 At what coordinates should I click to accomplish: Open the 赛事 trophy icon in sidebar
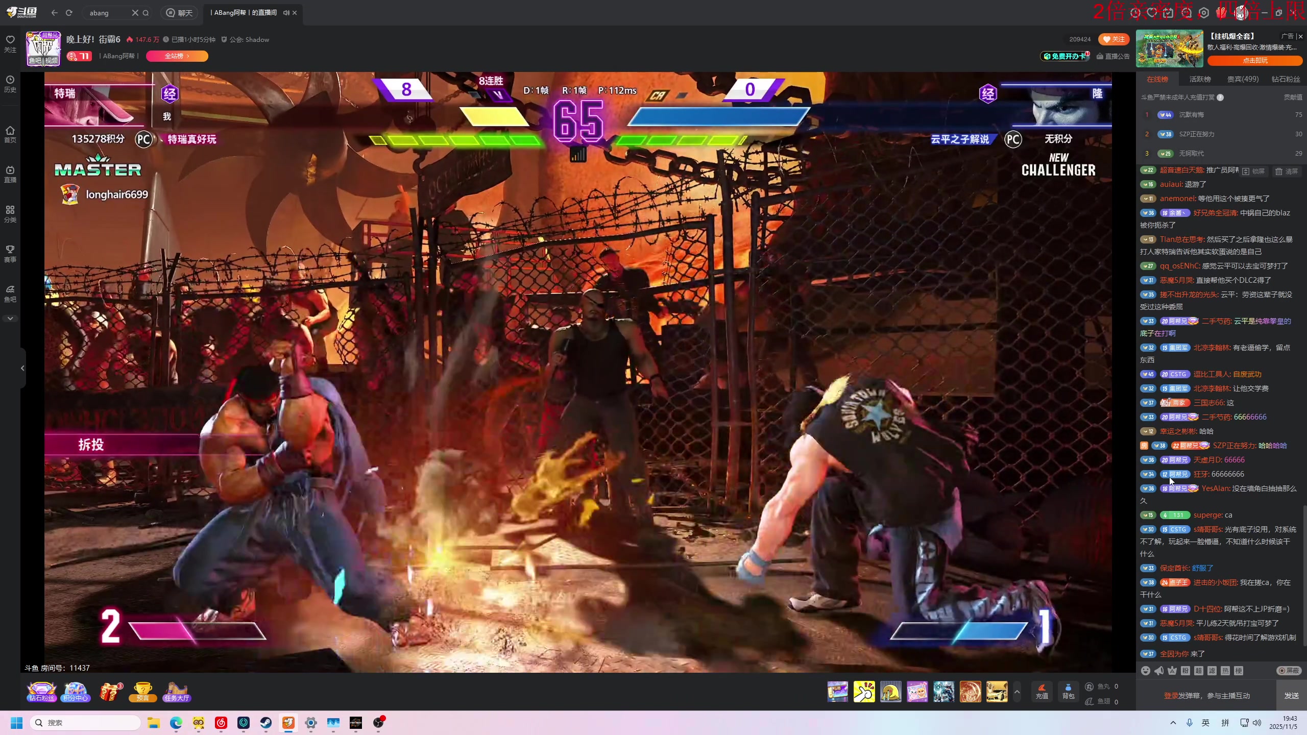click(x=10, y=253)
